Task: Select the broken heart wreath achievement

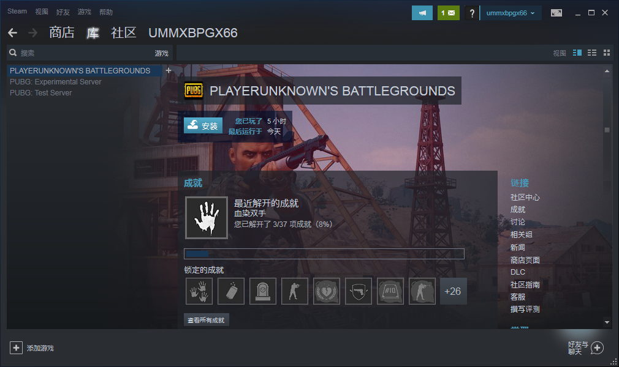Action: click(327, 291)
